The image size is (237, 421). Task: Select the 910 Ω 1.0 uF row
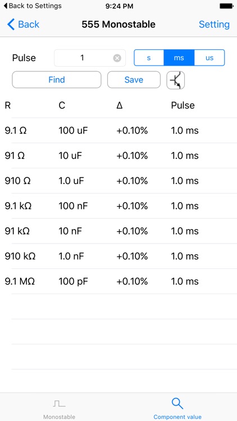(118, 181)
